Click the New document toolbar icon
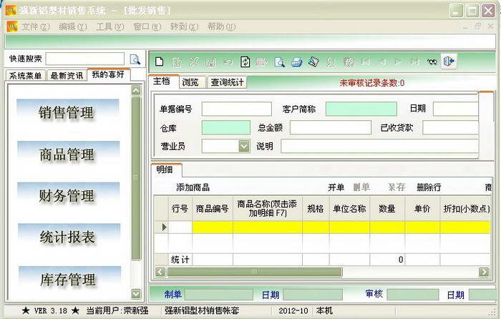 pos(160,62)
